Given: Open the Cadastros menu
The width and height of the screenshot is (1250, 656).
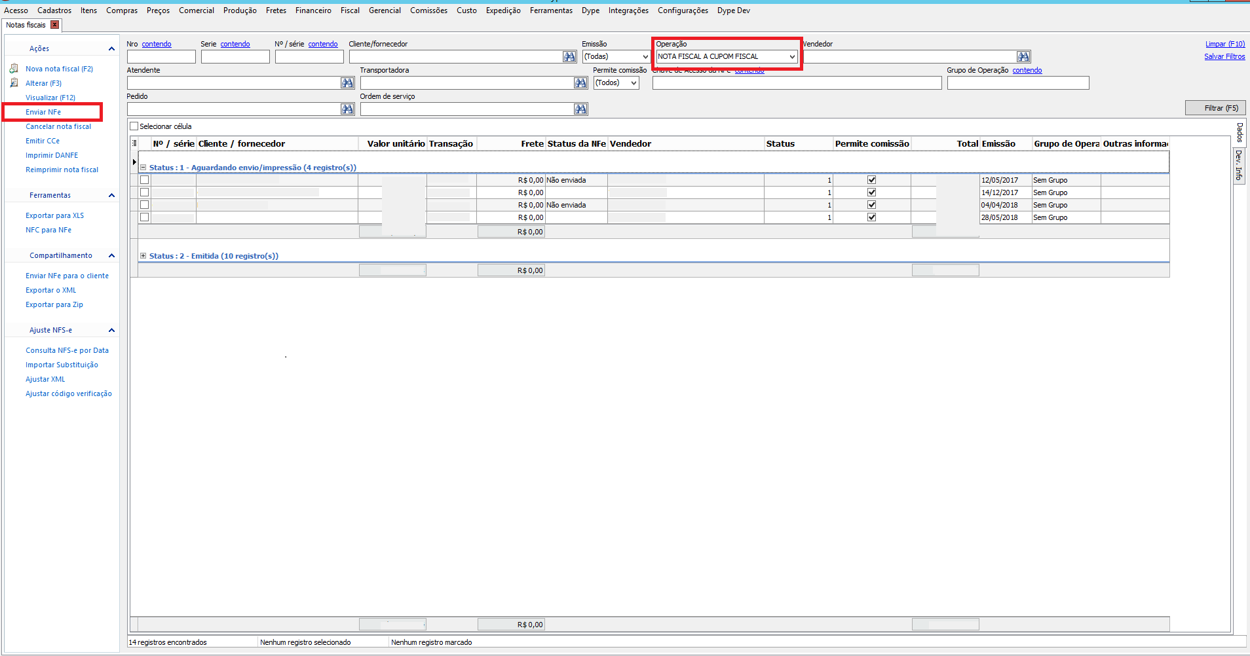Looking at the screenshot, I should point(54,10).
